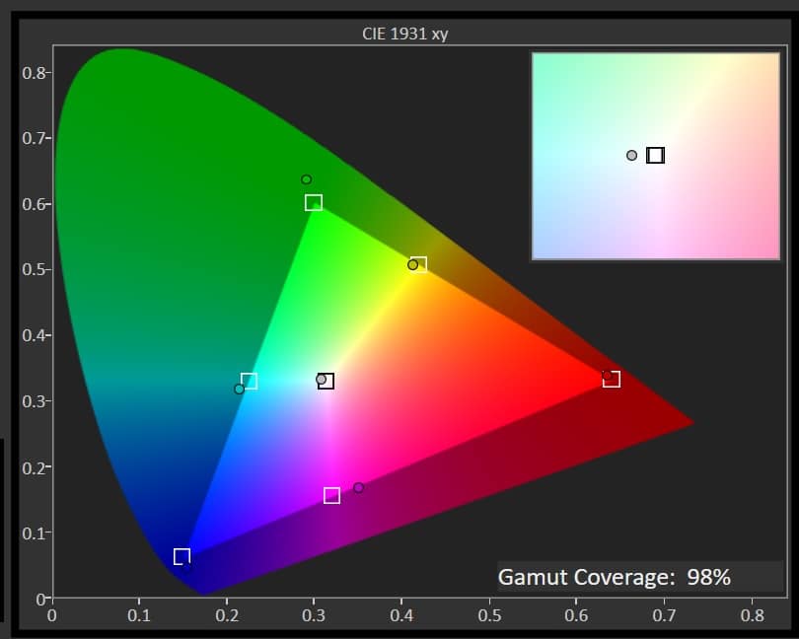Click the gray circle in the white point inset
799x639 pixels.
[x=631, y=156]
